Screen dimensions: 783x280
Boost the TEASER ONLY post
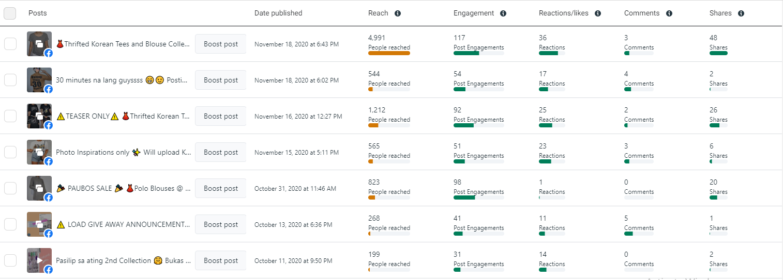(x=220, y=116)
